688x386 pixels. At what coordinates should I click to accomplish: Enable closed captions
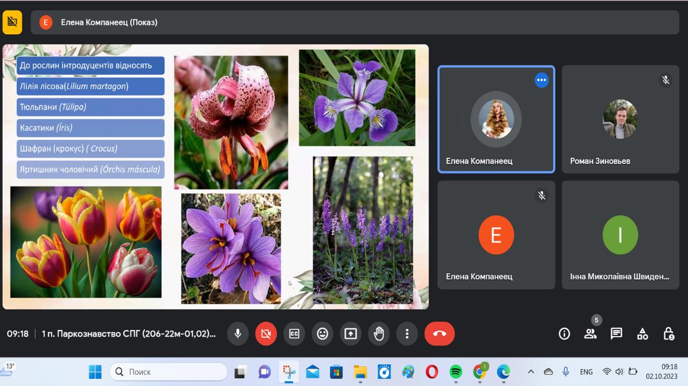click(x=294, y=333)
